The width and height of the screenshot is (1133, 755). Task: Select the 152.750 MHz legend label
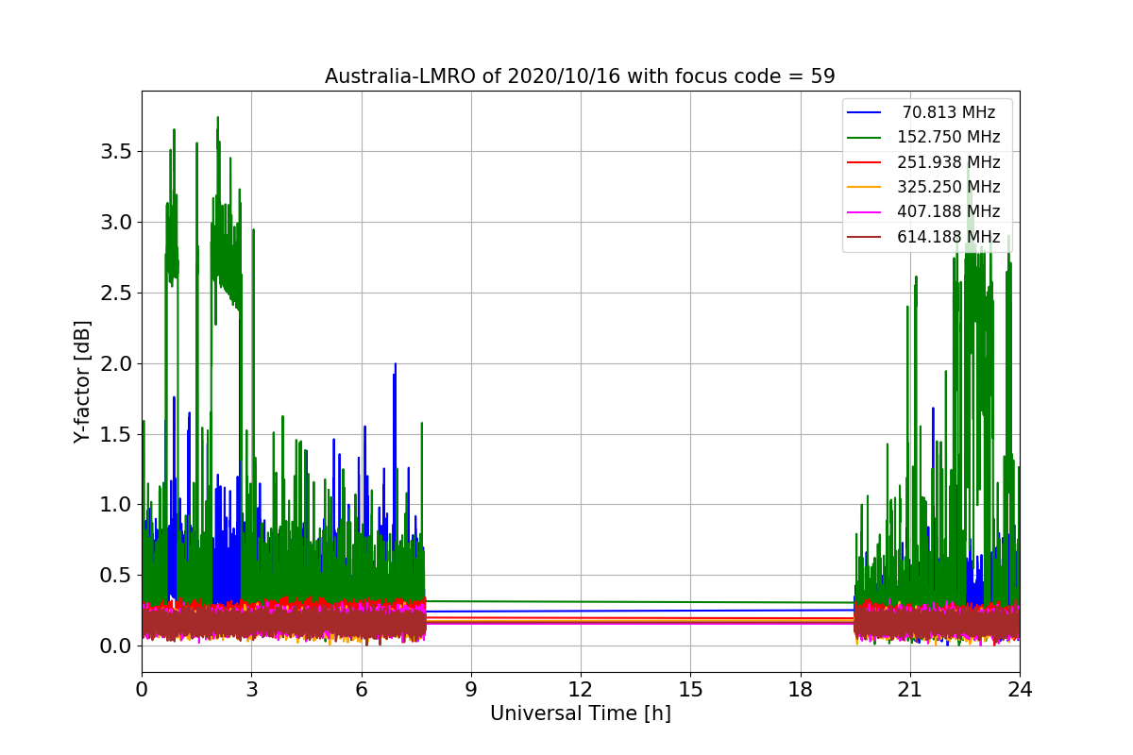[949, 137]
